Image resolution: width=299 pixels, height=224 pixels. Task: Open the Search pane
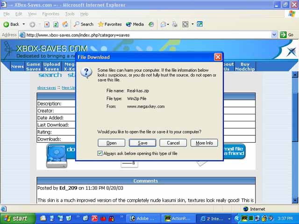(x=83, y=24)
